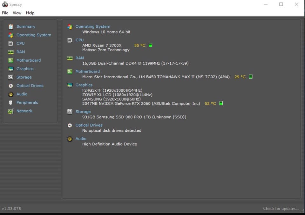Click the Storage drive icon in sidebar
The image size is (305, 215).
click(x=11, y=77)
